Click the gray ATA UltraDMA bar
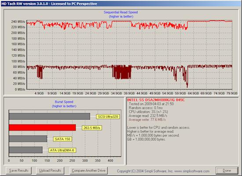This screenshot has width=242, height=176. 26,150
